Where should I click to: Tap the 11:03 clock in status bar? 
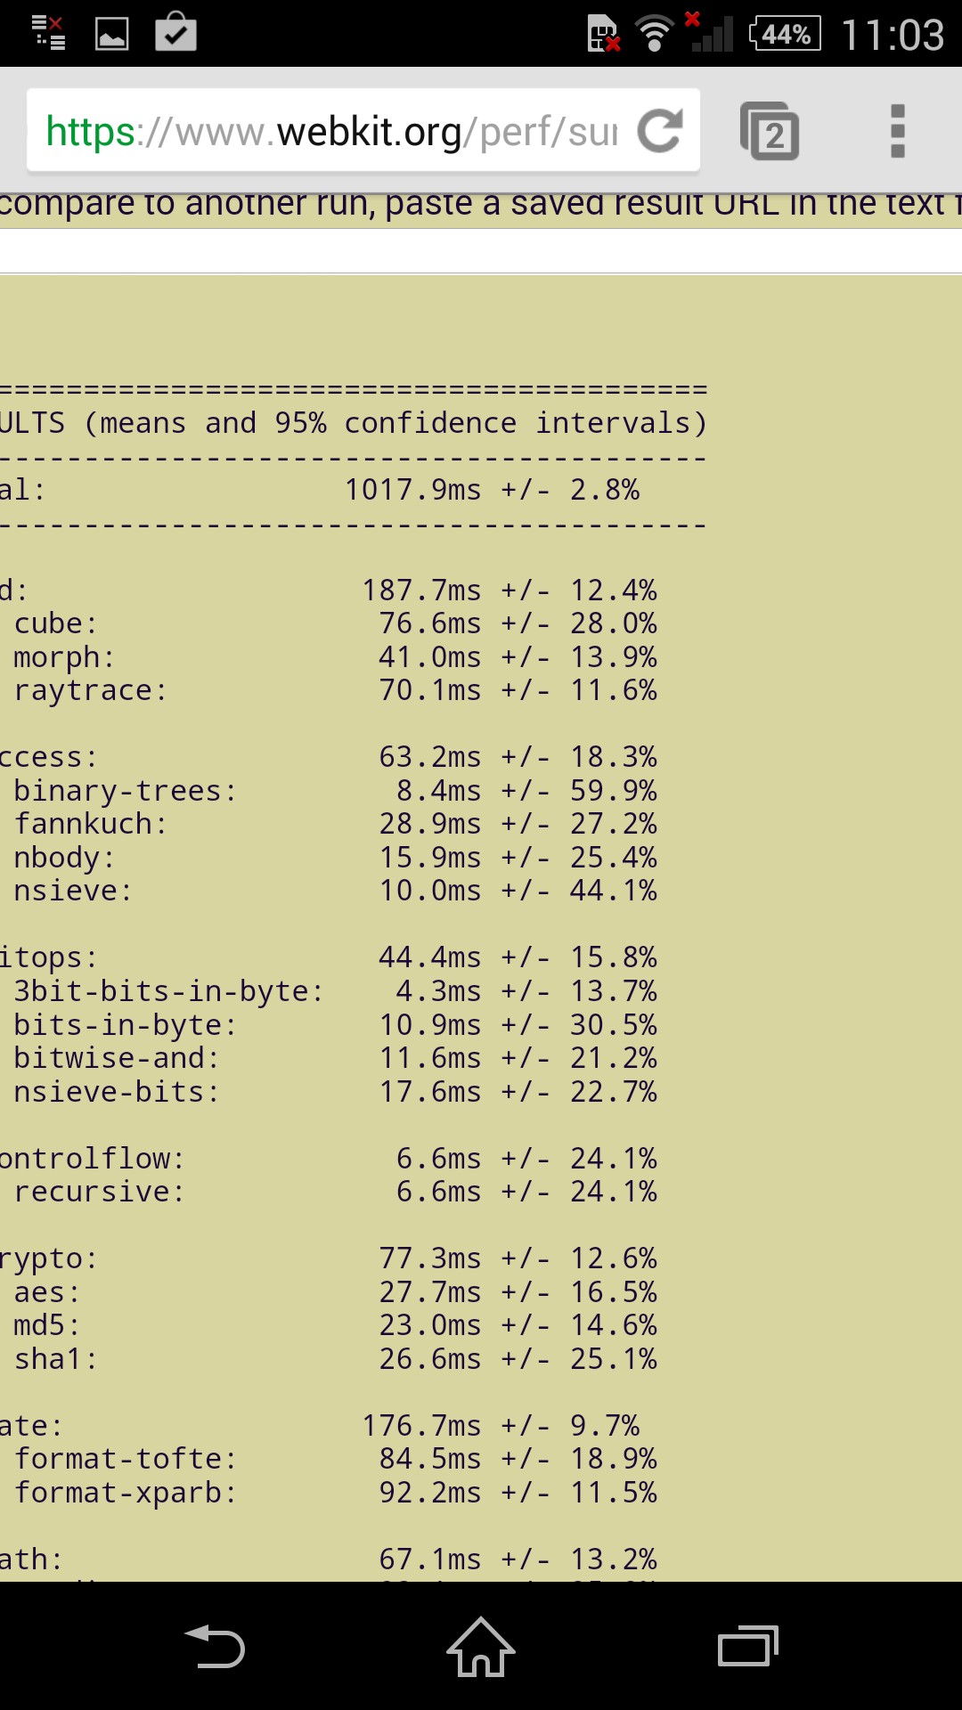tap(893, 34)
